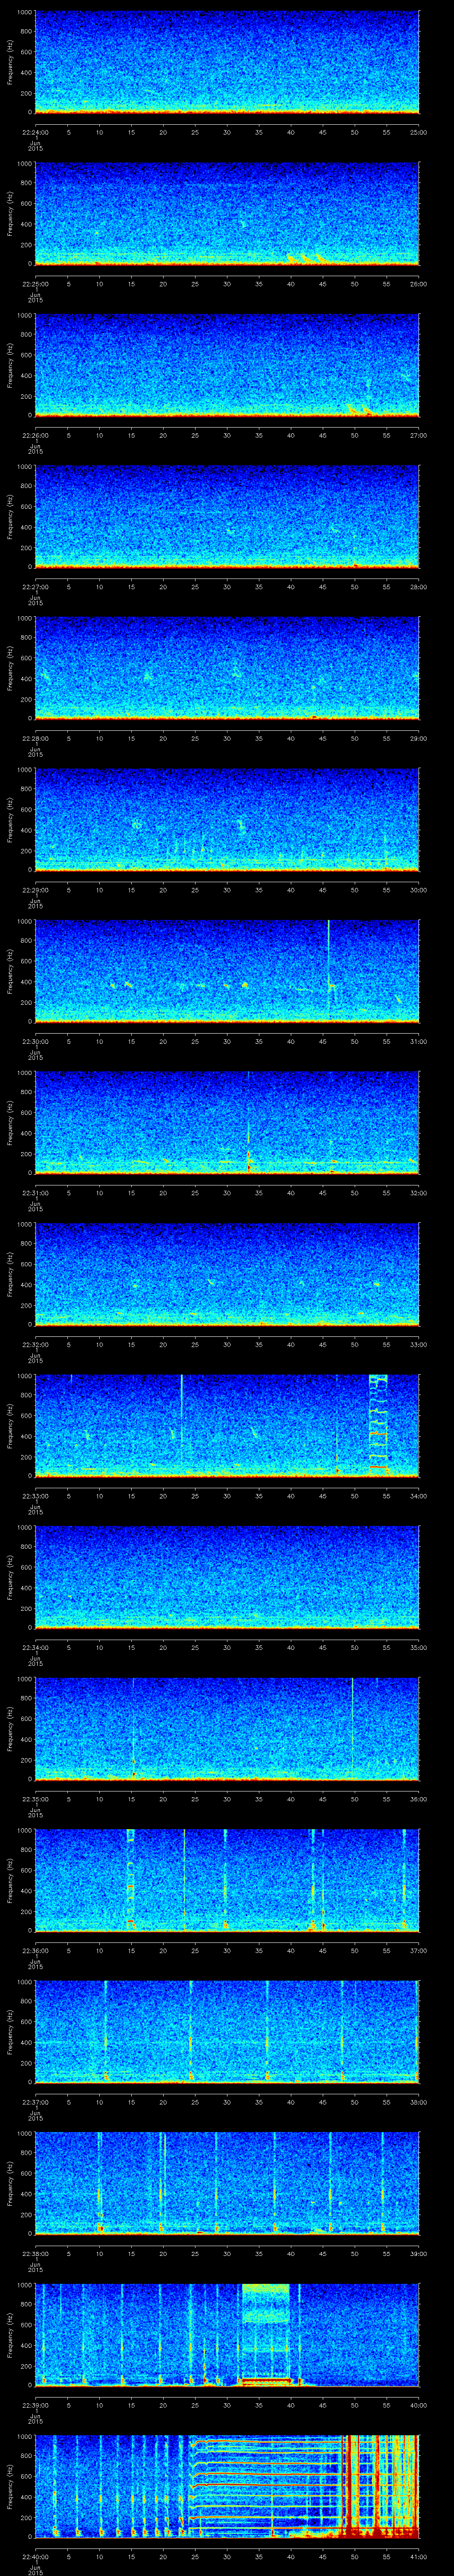This screenshot has width=454, height=2576.
Task: Click the '27:00' end-of-axis label
Action: point(419,435)
